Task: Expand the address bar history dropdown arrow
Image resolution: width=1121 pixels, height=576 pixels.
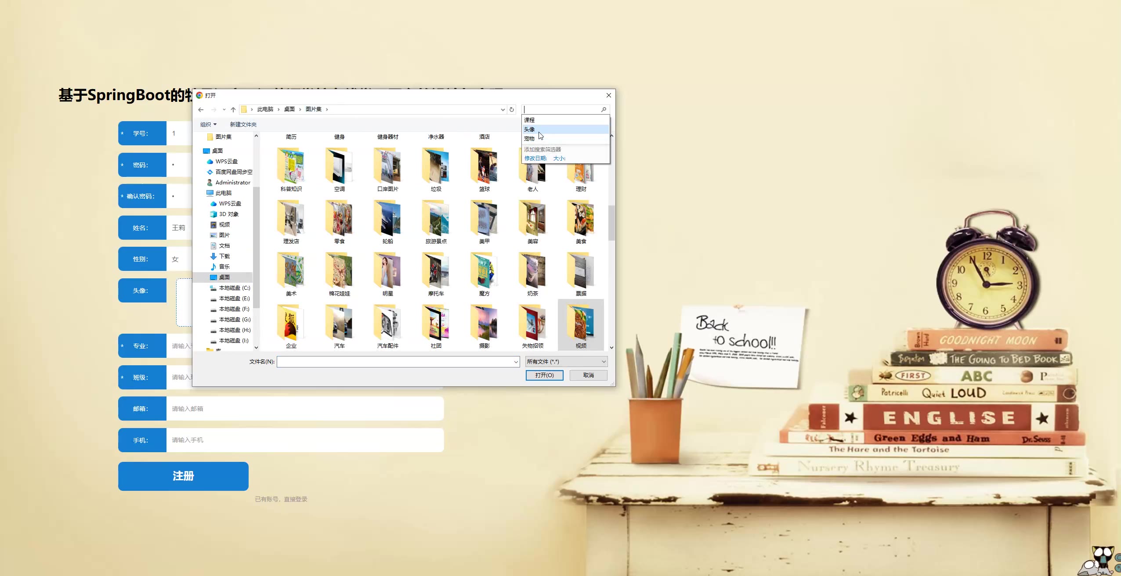Action: (x=503, y=109)
